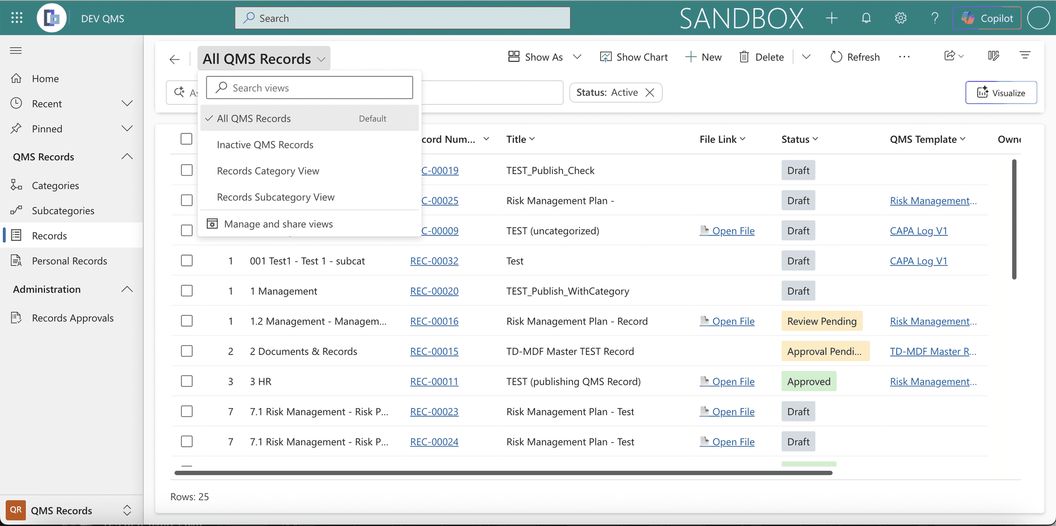Image resolution: width=1056 pixels, height=526 pixels.
Task: Click the Search views field
Action: coord(309,88)
